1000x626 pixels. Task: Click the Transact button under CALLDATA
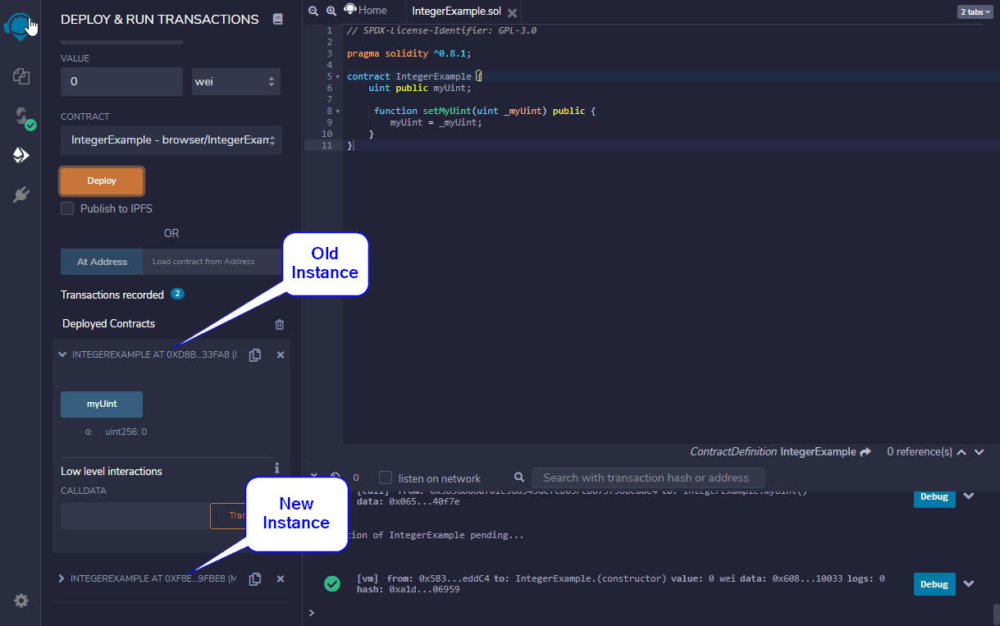pos(229,515)
